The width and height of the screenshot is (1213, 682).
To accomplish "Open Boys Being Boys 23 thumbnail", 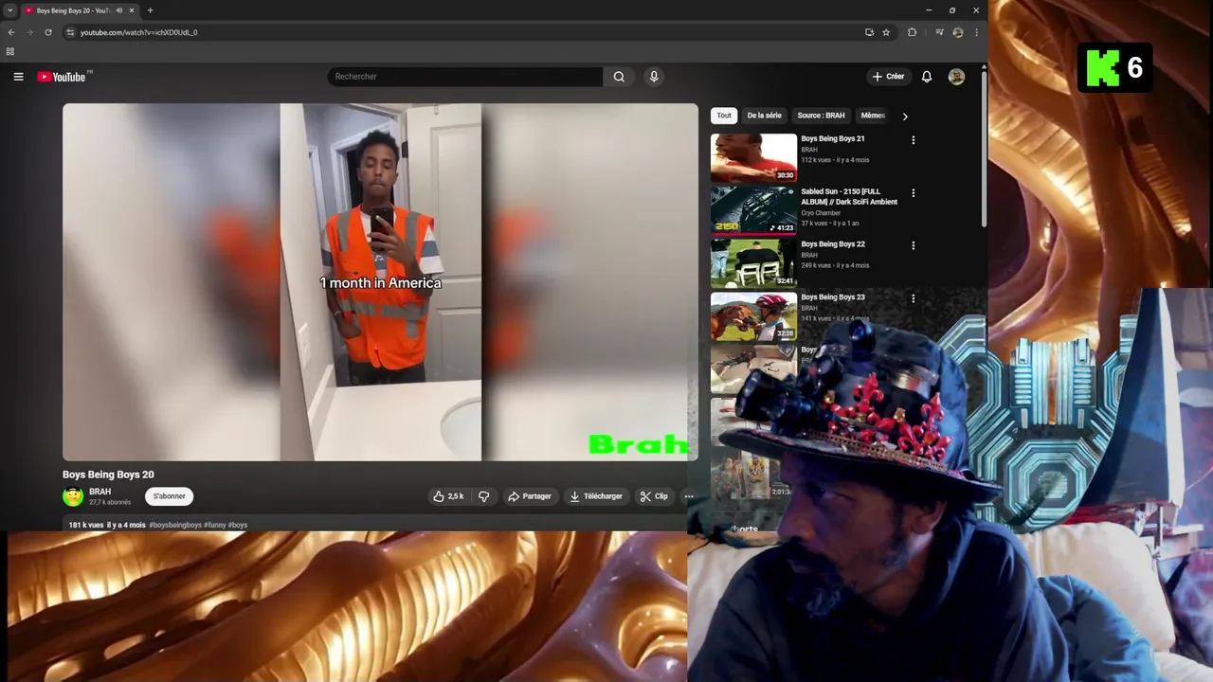I will coord(753,316).
